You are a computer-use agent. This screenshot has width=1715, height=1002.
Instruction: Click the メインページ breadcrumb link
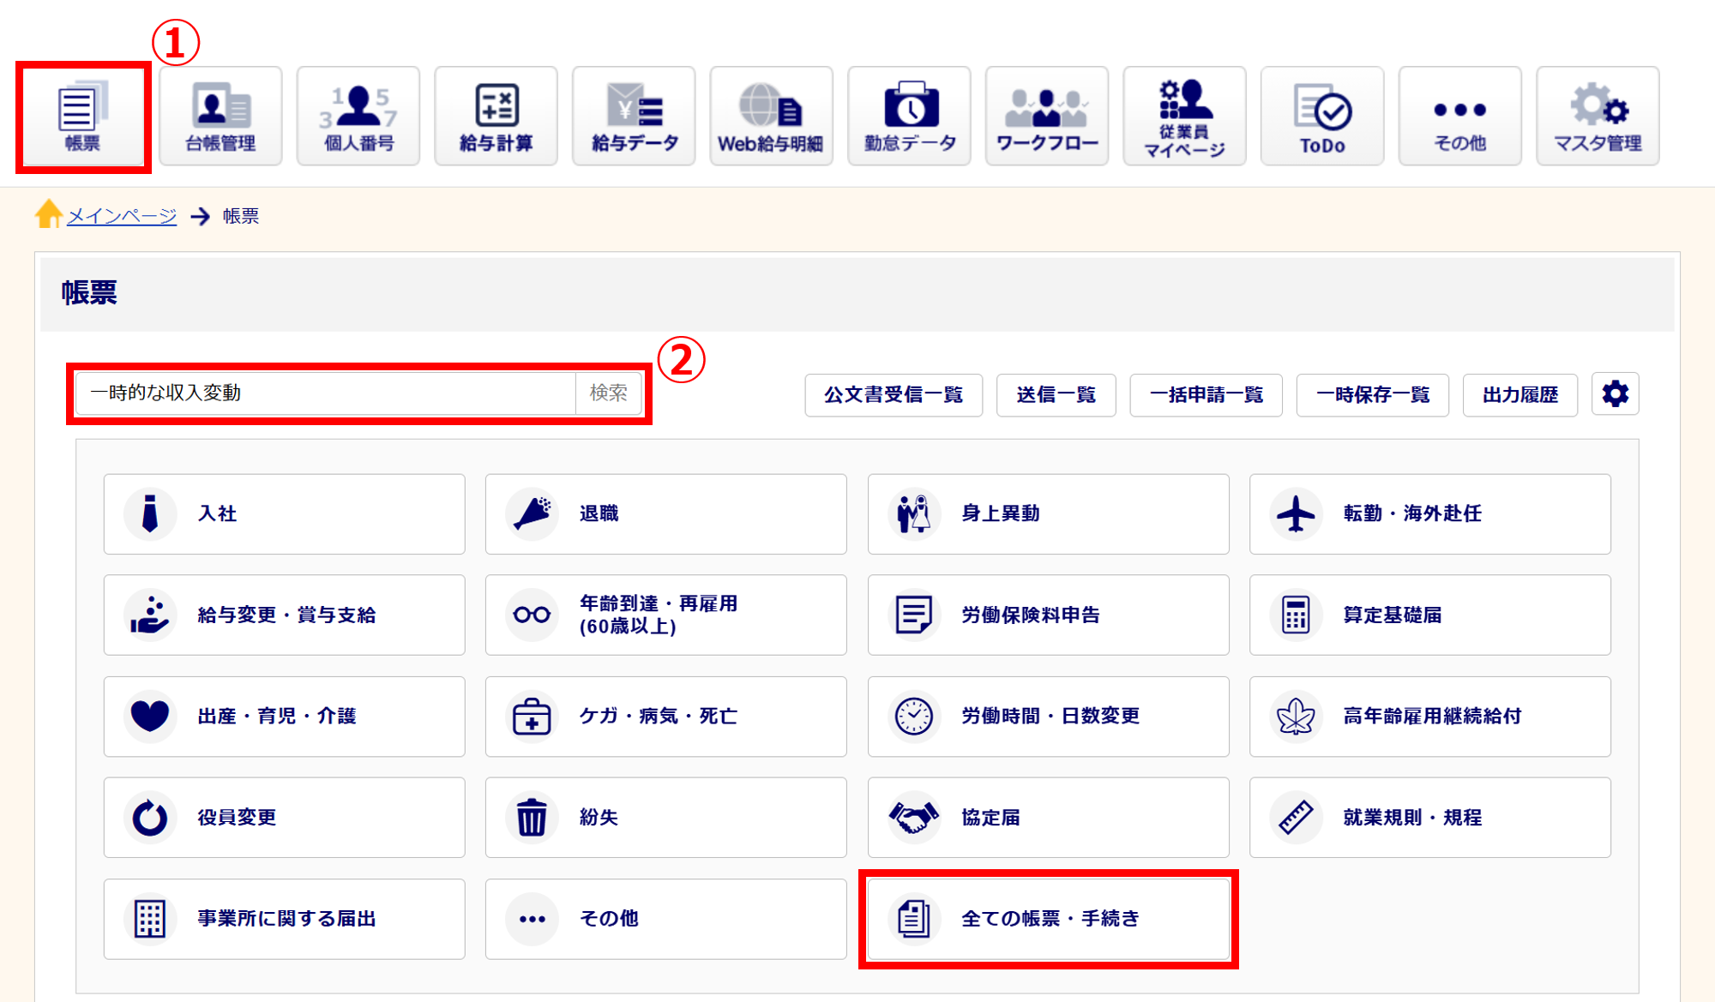coord(122,216)
